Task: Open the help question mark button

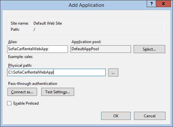Action: [x=152, y=4]
